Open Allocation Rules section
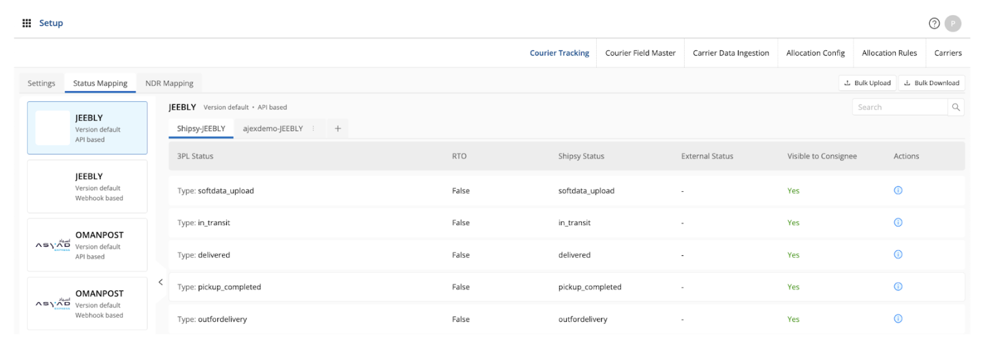This screenshot has width=981, height=351. click(x=889, y=53)
